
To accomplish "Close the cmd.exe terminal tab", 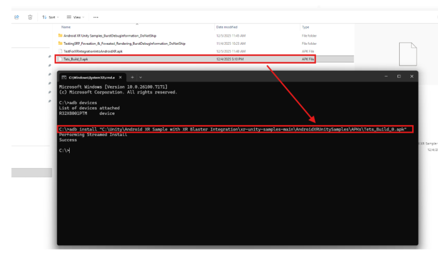I will [x=120, y=77].
